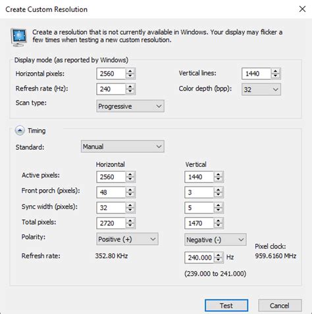Click the vertical Front porch 3 field

point(199,192)
